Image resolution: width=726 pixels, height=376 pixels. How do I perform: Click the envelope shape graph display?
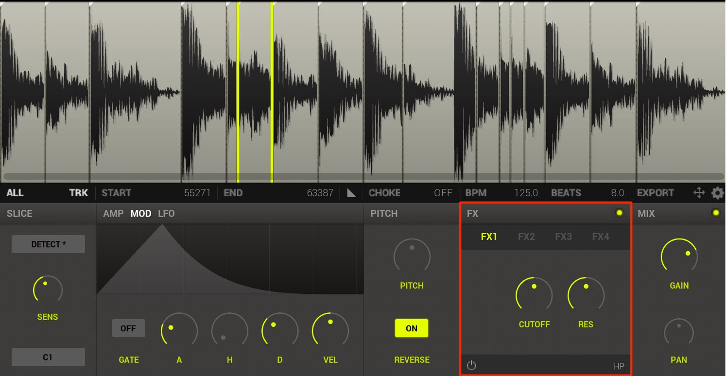pos(230,259)
